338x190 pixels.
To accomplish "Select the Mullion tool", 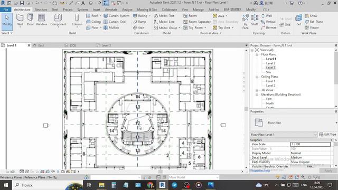I will [x=111, y=28].
